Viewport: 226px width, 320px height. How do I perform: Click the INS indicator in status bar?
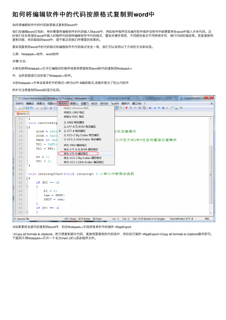[207, 219]
